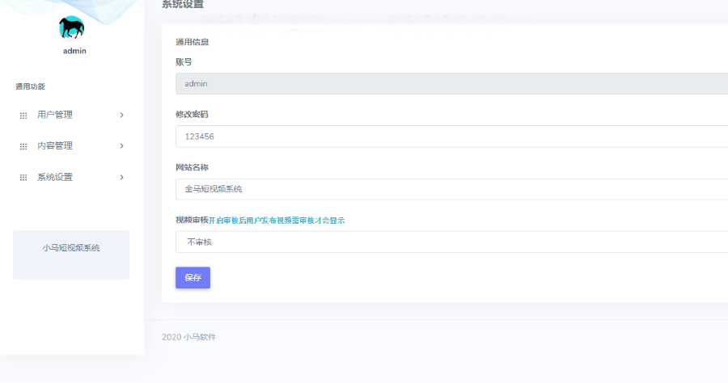The width and height of the screenshot is (728, 383).
Task: Click the admin username under avatar
Action: click(74, 51)
